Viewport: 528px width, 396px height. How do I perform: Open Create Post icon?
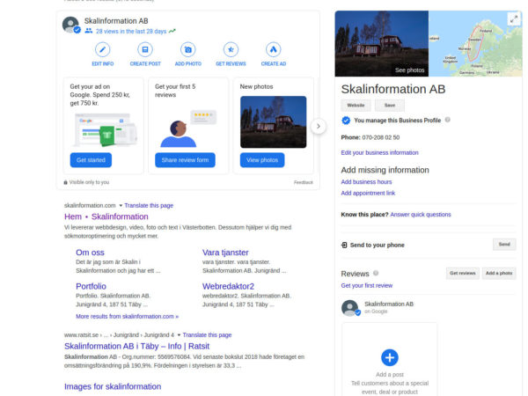[145, 50]
